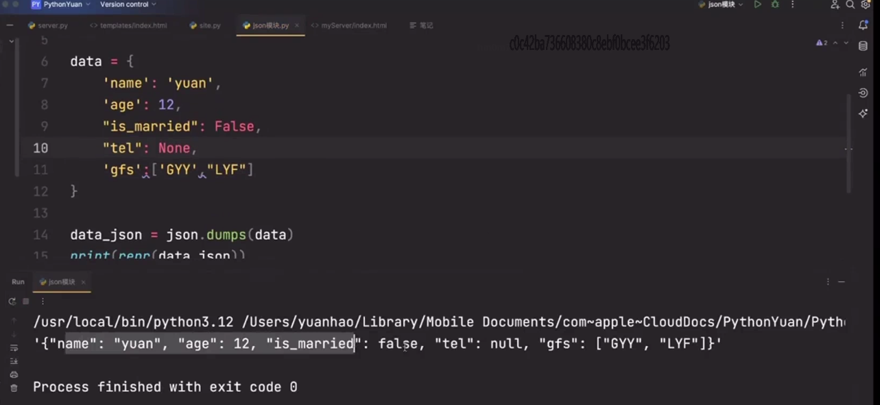This screenshot has height=405, width=880.
Task: Open the Database tool window icon
Action: click(x=864, y=47)
